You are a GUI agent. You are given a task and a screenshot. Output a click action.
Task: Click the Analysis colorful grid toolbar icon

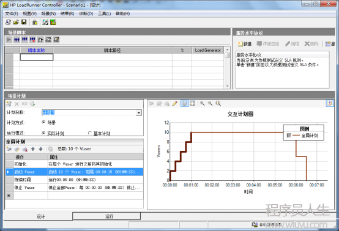(53, 22)
